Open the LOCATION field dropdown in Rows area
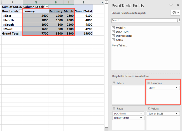Image resolution: width=182 pixels, height=131 pixels. (x=141, y=113)
